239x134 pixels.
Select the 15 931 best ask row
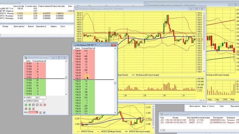[x=35, y=77]
